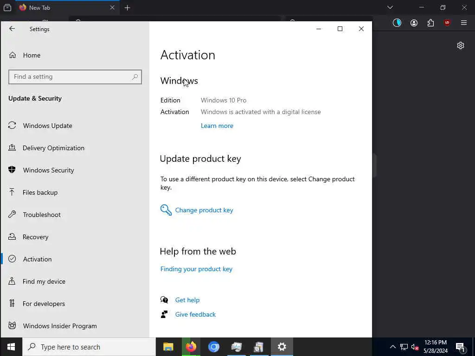The image size is (475, 356).
Task: Open Firefox hamburger application menu
Action: pos(464,23)
